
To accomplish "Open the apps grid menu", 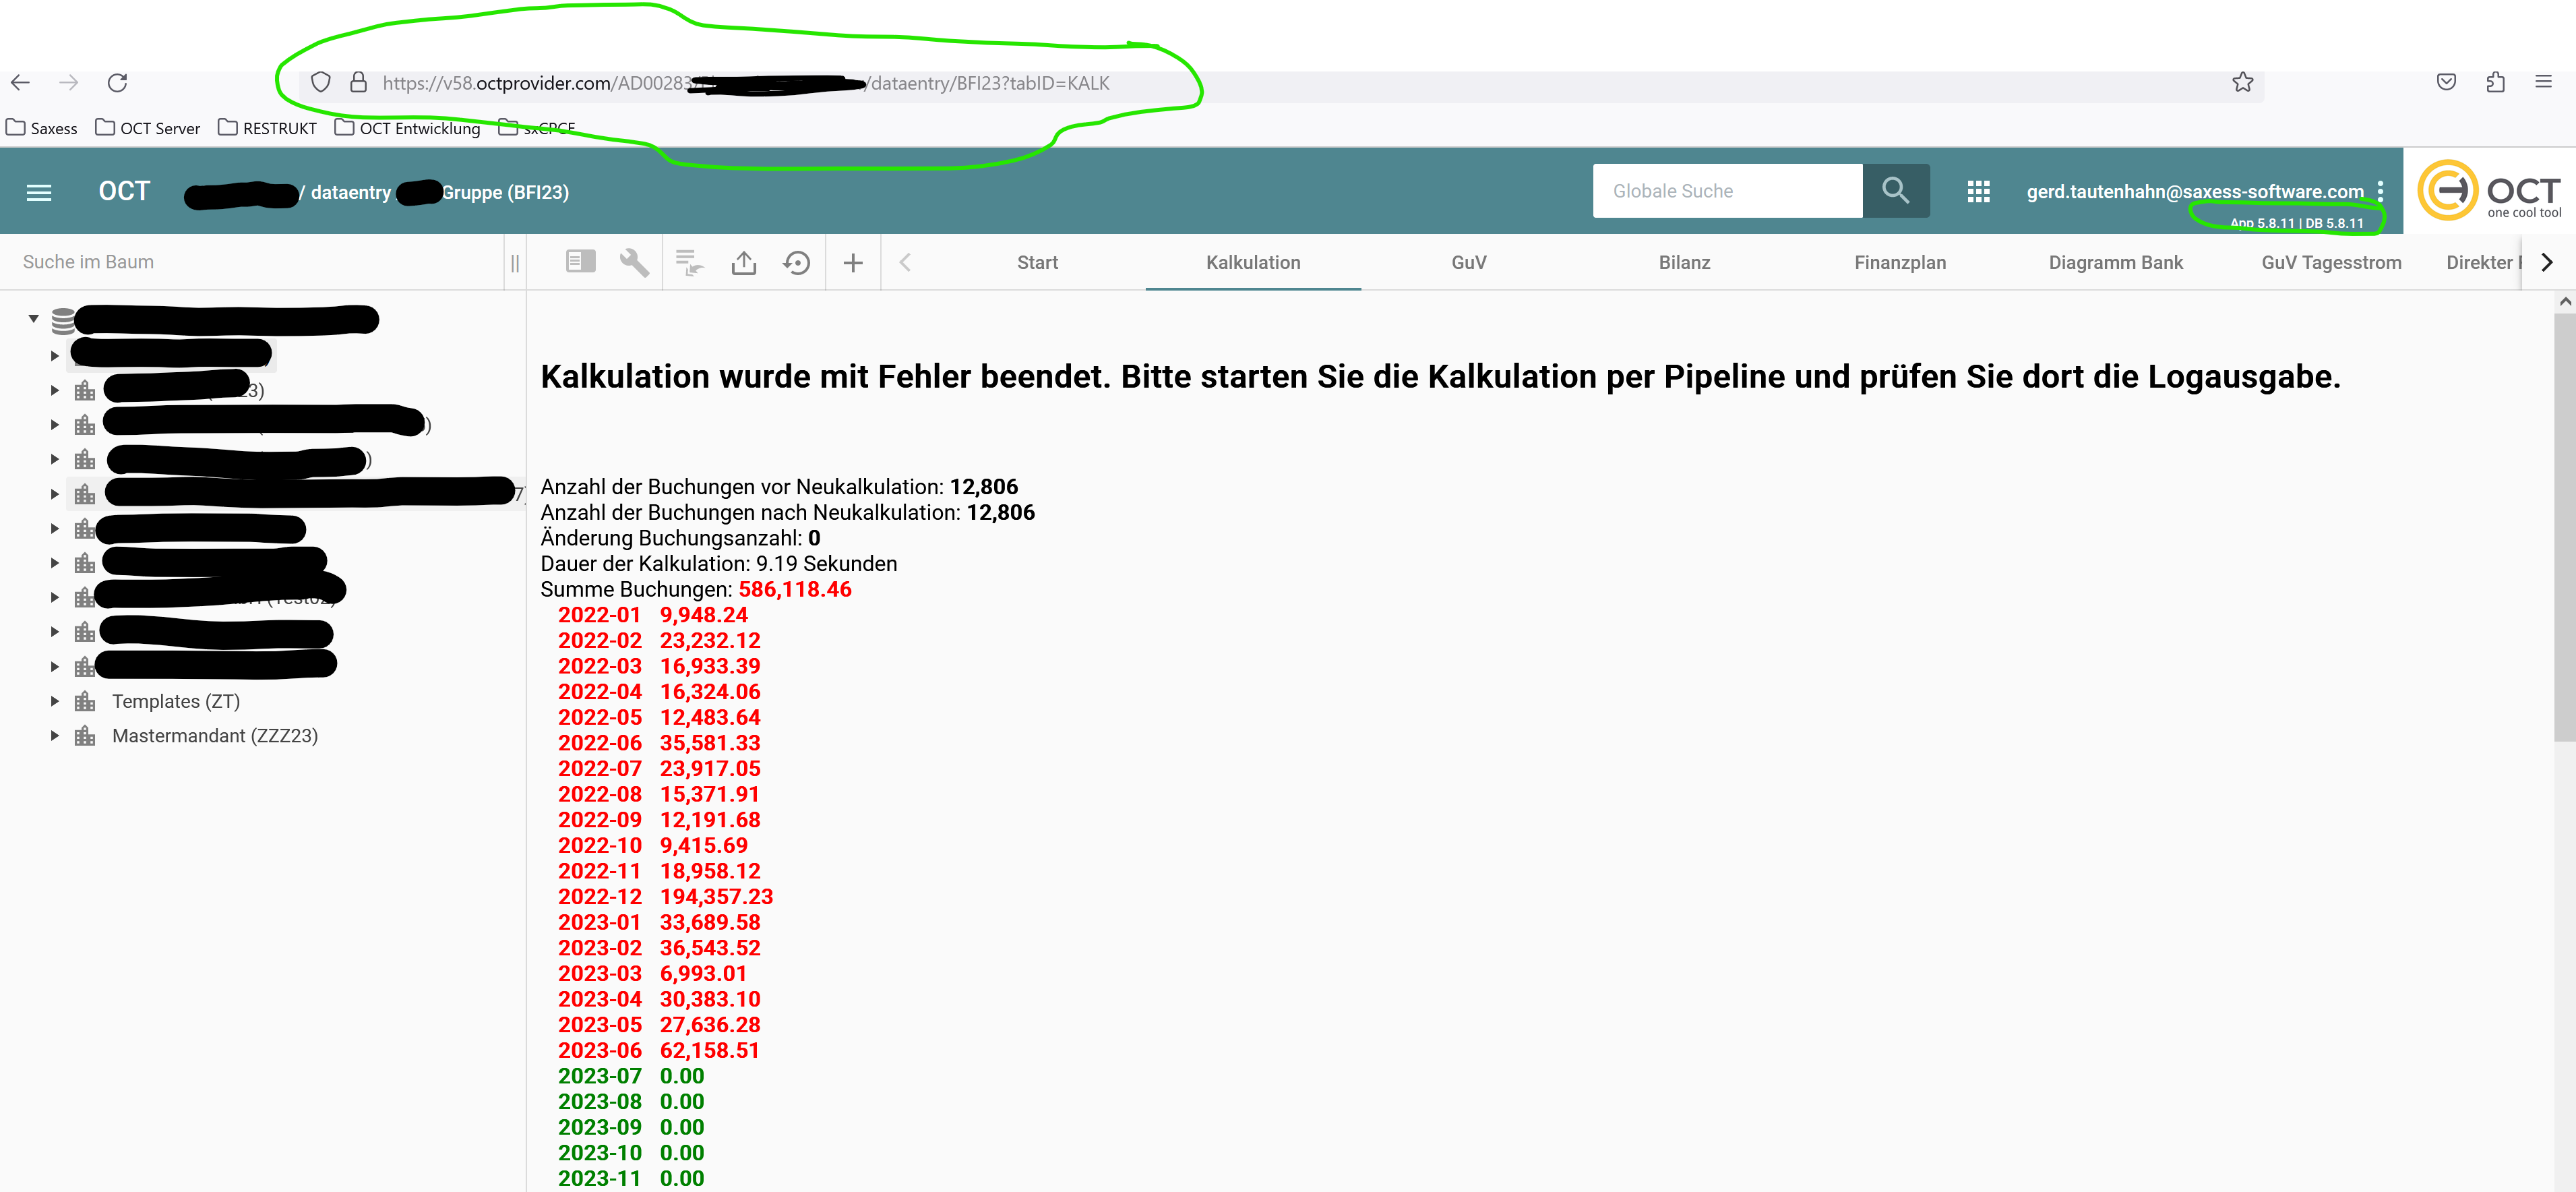I will tap(1978, 191).
